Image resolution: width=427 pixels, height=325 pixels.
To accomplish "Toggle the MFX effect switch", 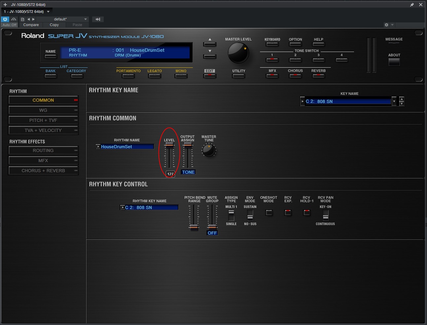I will coord(272,75).
